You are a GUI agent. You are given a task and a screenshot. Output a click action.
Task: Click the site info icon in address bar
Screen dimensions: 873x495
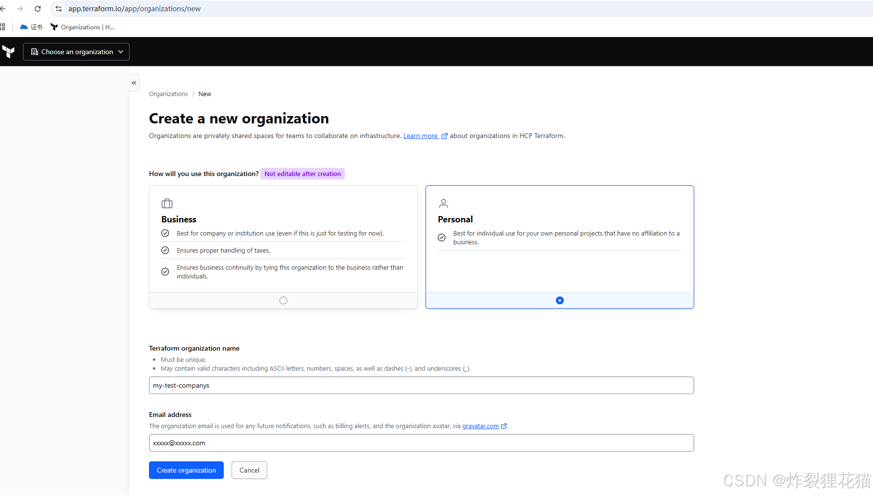point(59,9)
